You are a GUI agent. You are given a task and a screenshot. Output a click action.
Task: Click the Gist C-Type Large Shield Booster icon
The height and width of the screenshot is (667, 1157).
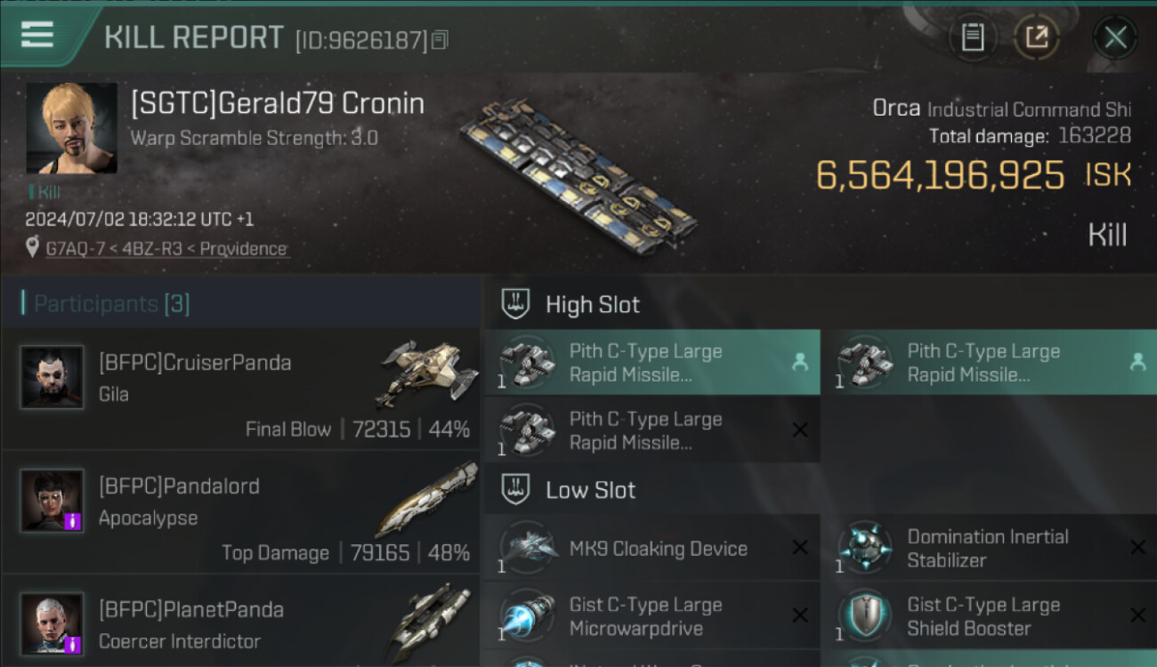click(x=864, y=616)
